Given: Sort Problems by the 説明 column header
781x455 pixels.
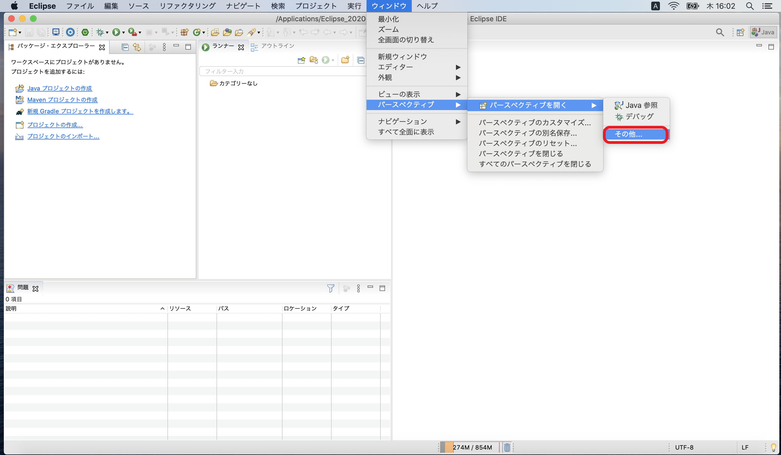Looking at the screenshot, I should pos(85,308).
